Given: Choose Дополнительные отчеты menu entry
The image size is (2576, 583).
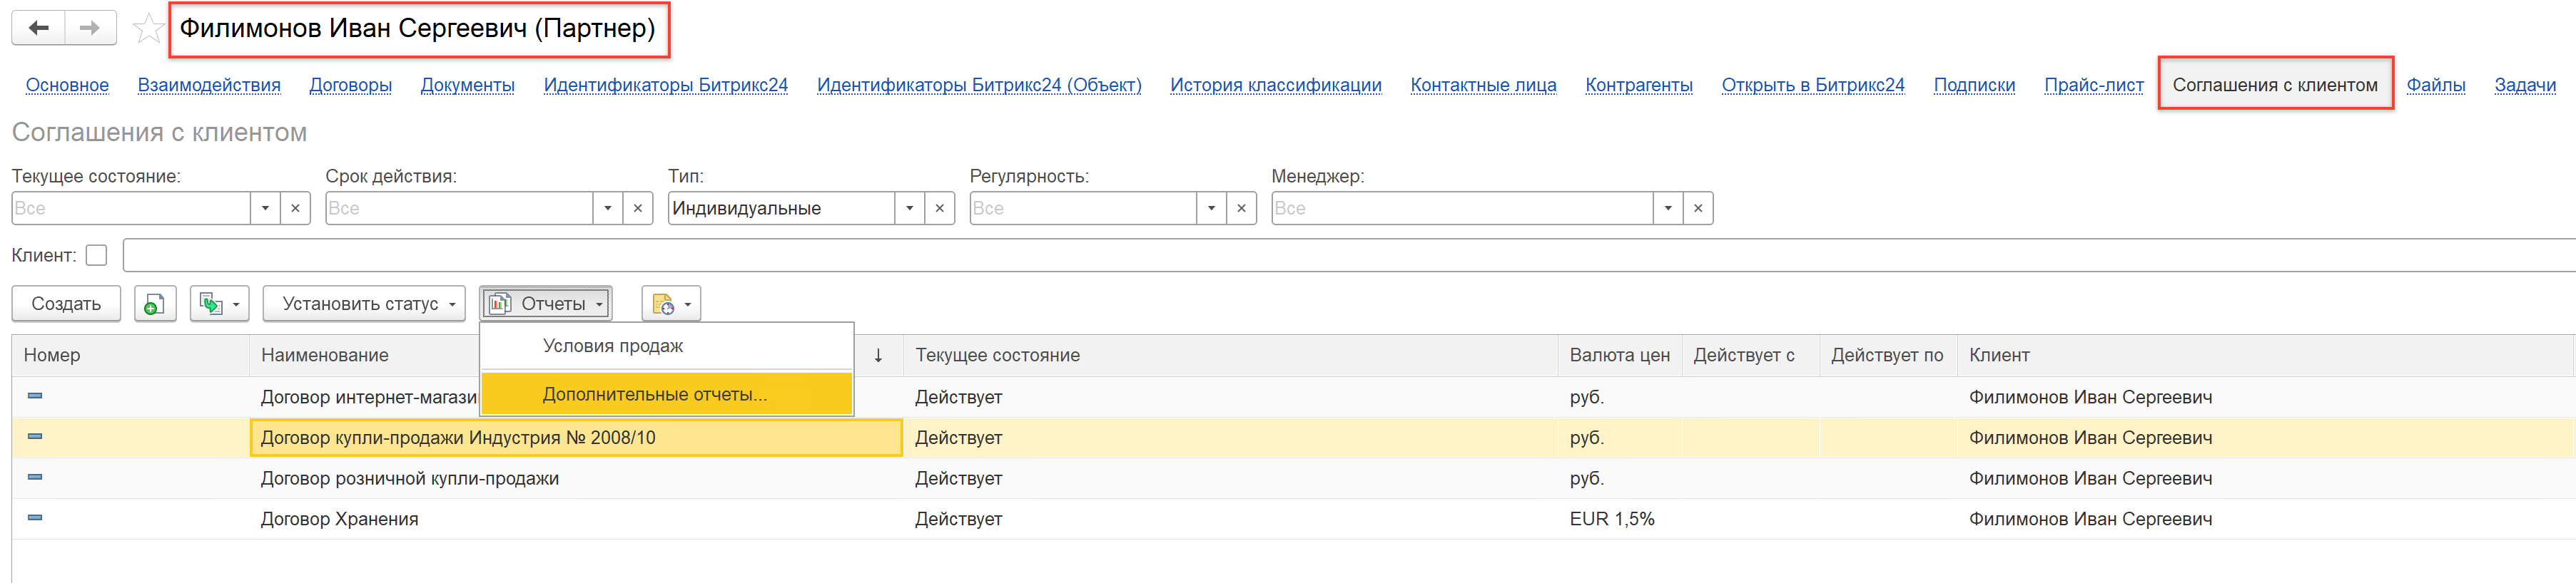Looking at the screenshot, I should (654, 394).
